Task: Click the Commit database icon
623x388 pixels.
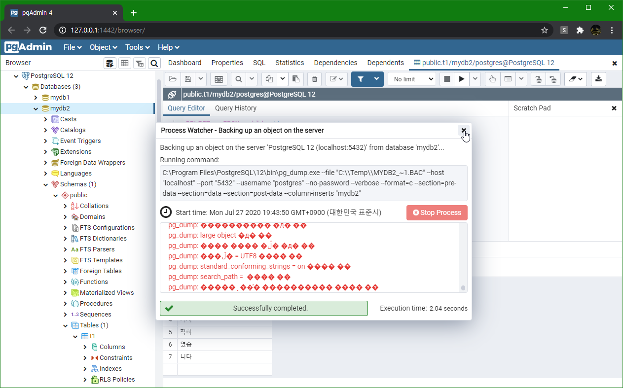Action: pos(539,79)
